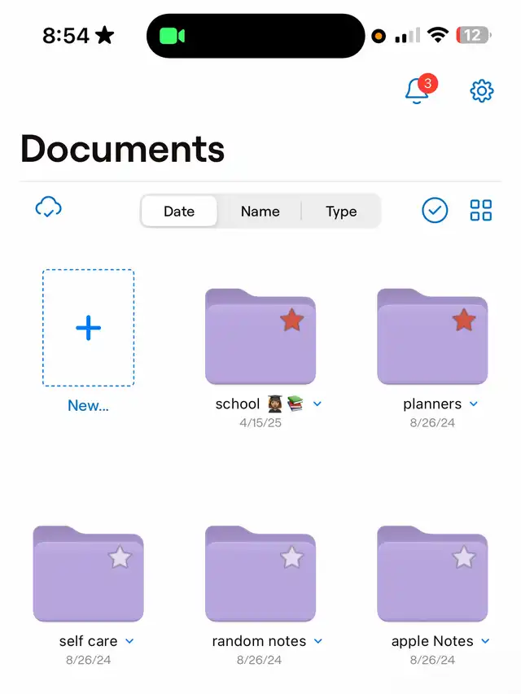Tap the cloud sync status icon
The image size is (521, 694).
(49, 208)
